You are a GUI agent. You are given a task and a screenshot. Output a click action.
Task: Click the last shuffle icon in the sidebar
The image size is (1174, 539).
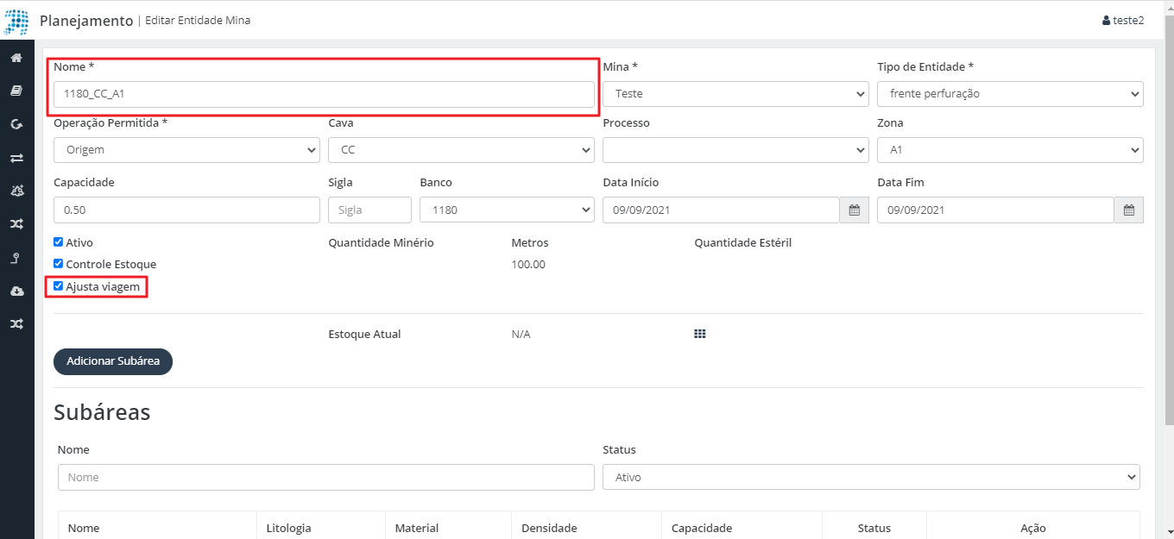(16, 323)
